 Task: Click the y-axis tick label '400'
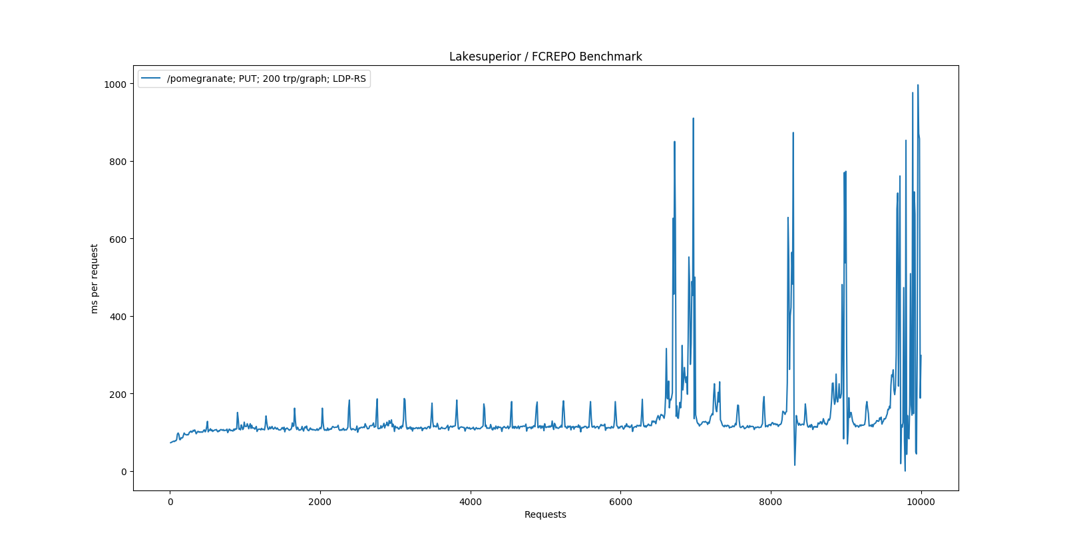pyautogui.click(x=118, y=317)
